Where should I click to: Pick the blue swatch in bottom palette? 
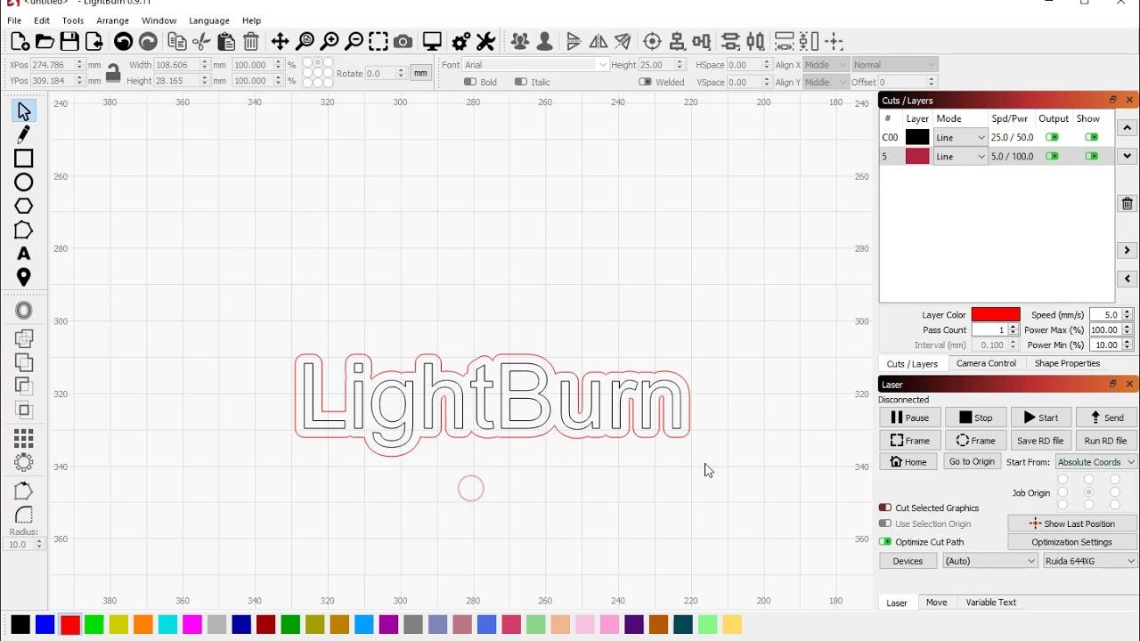tap(45, 625)
